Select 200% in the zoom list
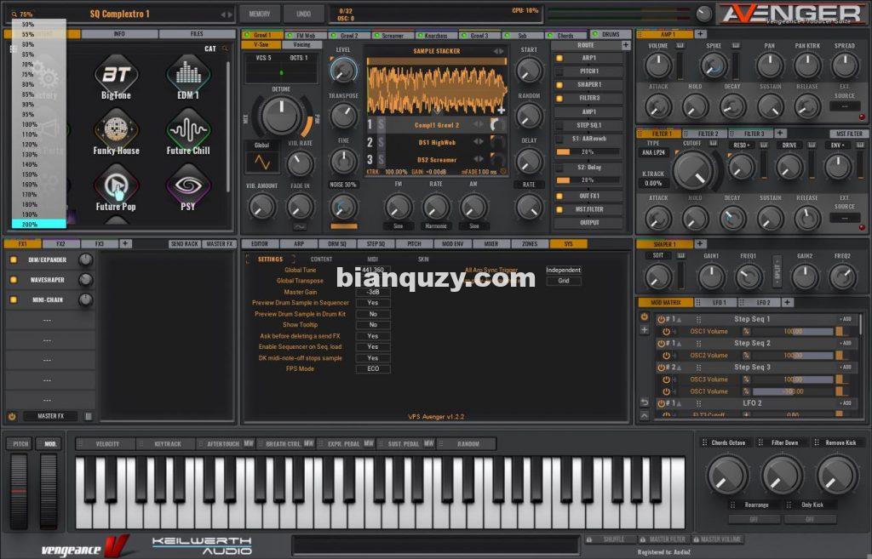This screenshot has height=559, width=872. (x=39, y=225)
